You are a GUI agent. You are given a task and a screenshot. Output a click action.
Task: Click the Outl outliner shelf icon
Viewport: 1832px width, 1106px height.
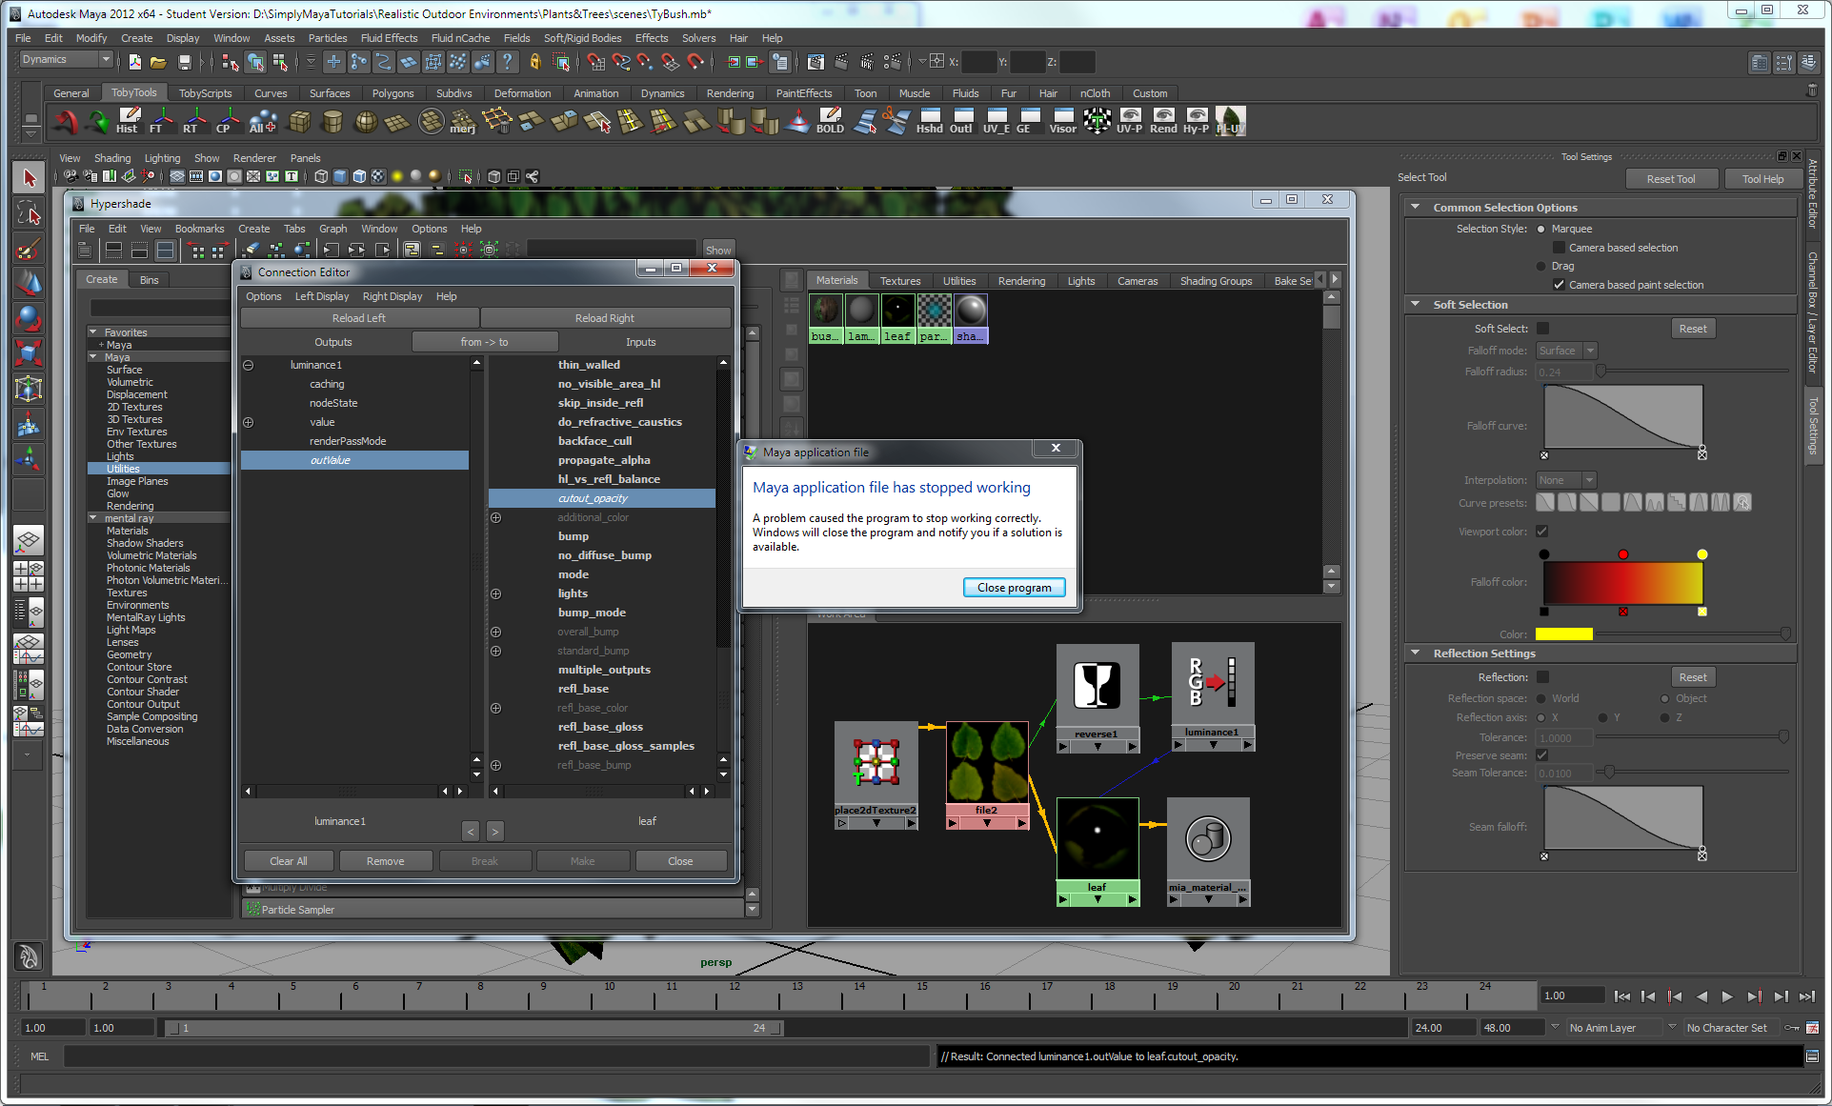click(961, 121)
